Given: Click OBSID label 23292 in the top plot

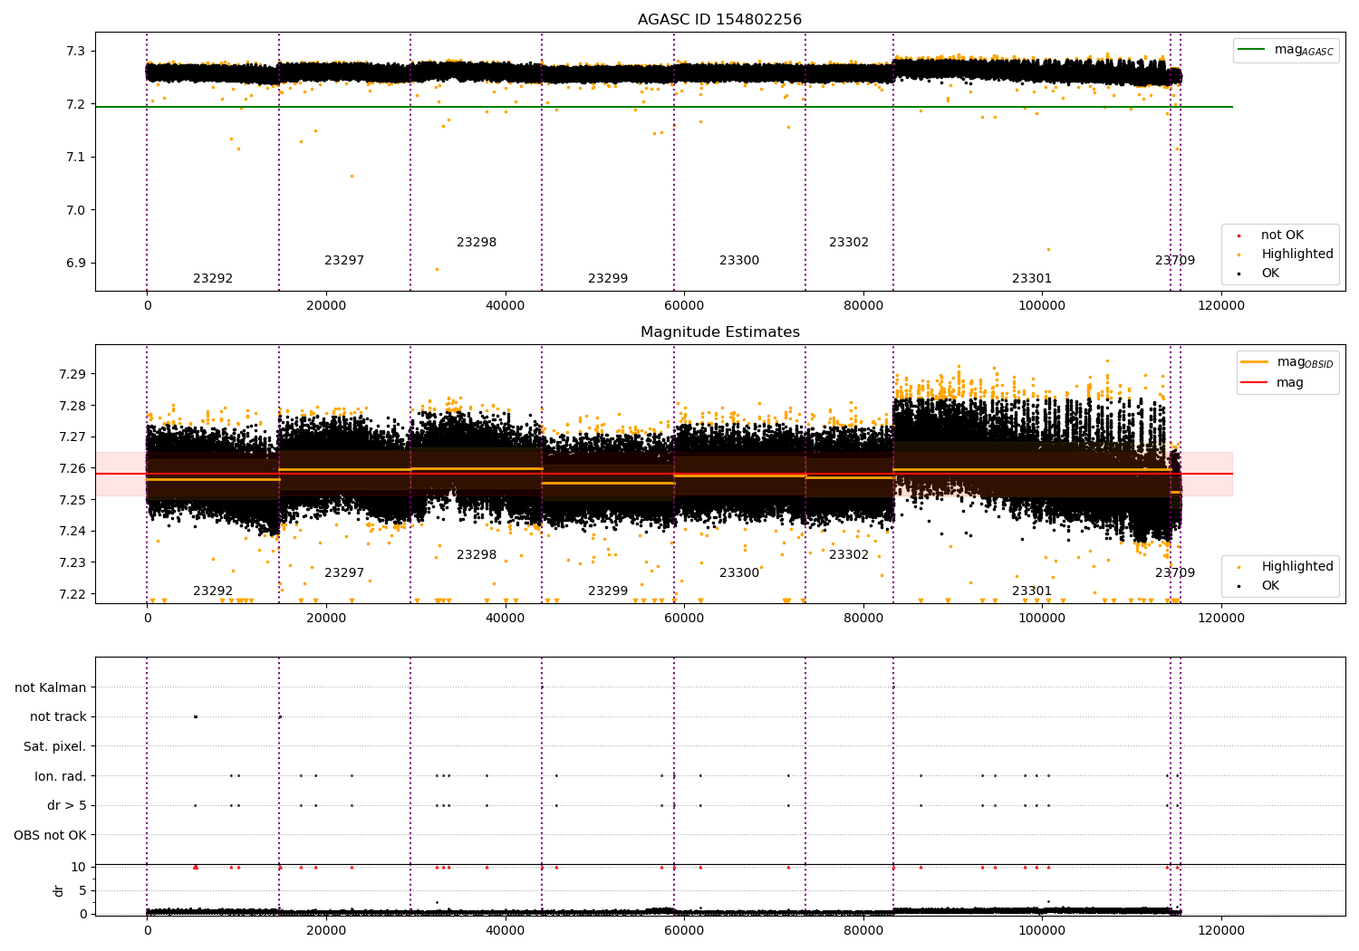Looking at the screenshot, I should (213, 279).
